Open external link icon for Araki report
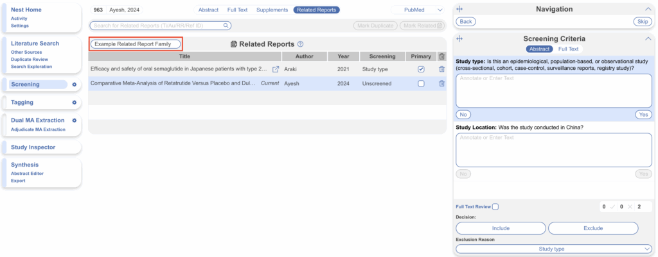658x257 pixels. pyautogui.click(x=276, y=69)
